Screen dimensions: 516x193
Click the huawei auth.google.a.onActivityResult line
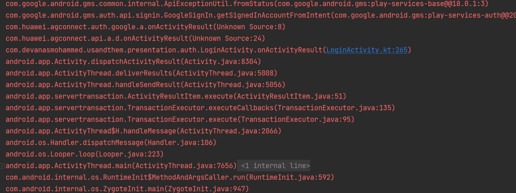point(145,27)
